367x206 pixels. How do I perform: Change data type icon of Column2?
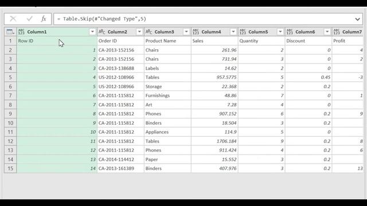pyautogui.click(x=101, y=32)
